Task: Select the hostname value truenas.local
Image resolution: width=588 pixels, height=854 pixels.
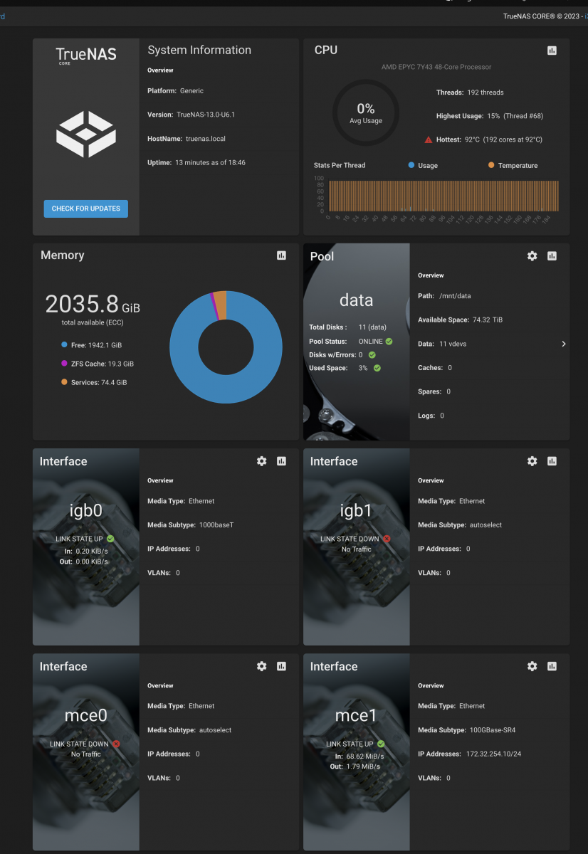Action: (206, 139)
